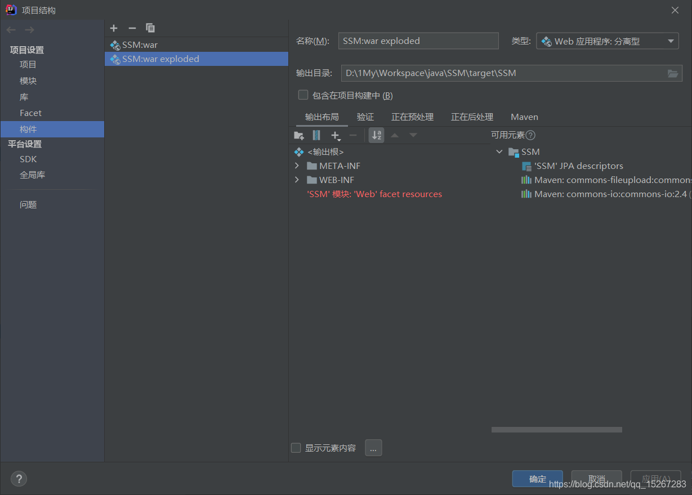Click the add artifact plus icon
The height and width of the screenshot is (495, 692).
click(114, 28)
